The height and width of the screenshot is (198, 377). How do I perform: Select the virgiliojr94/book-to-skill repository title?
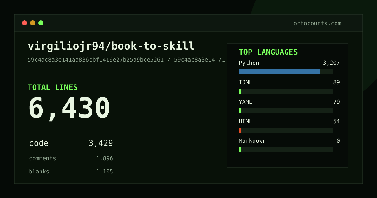(x=111, y=46)
